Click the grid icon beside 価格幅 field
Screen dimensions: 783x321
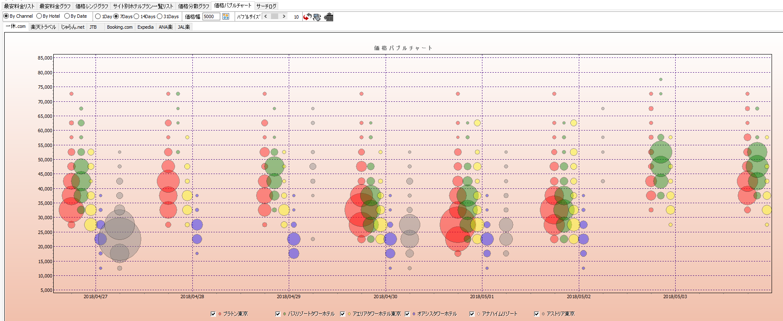coord(226,16)
